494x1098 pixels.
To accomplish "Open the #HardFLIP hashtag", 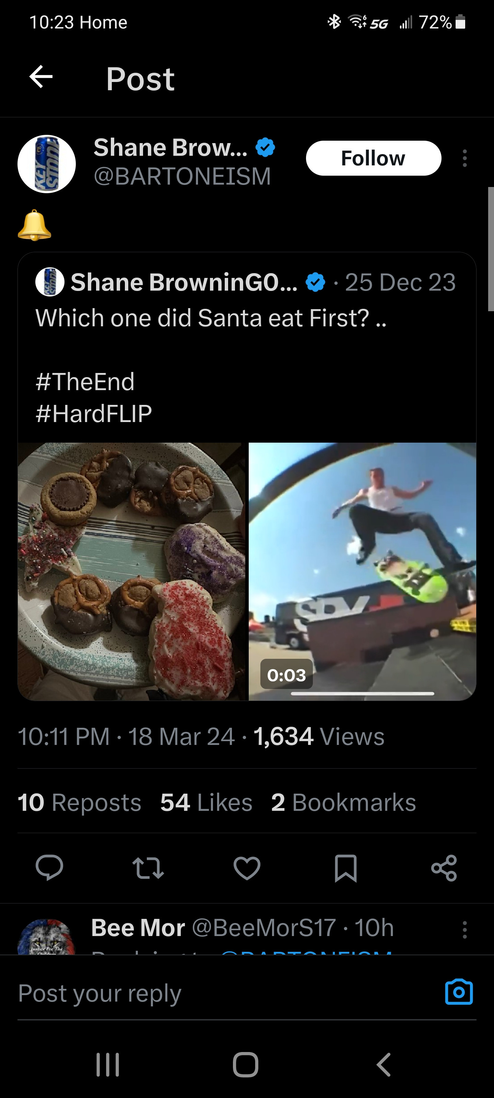I will pyautogui.click(x=94, y=413).
